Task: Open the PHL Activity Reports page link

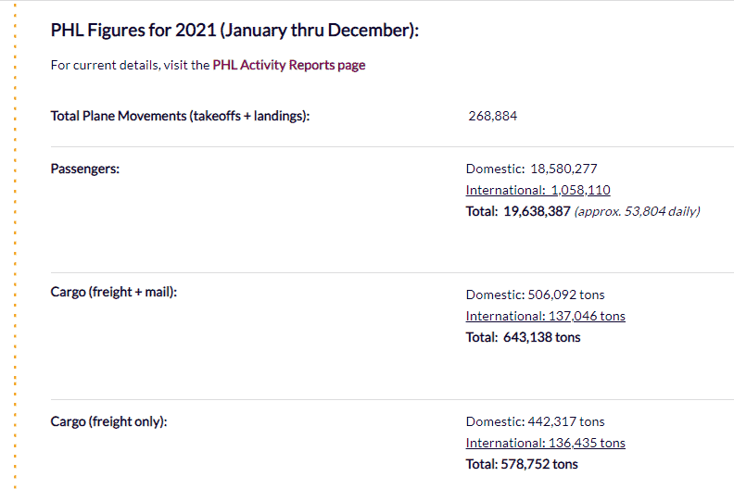Action: 289,66
